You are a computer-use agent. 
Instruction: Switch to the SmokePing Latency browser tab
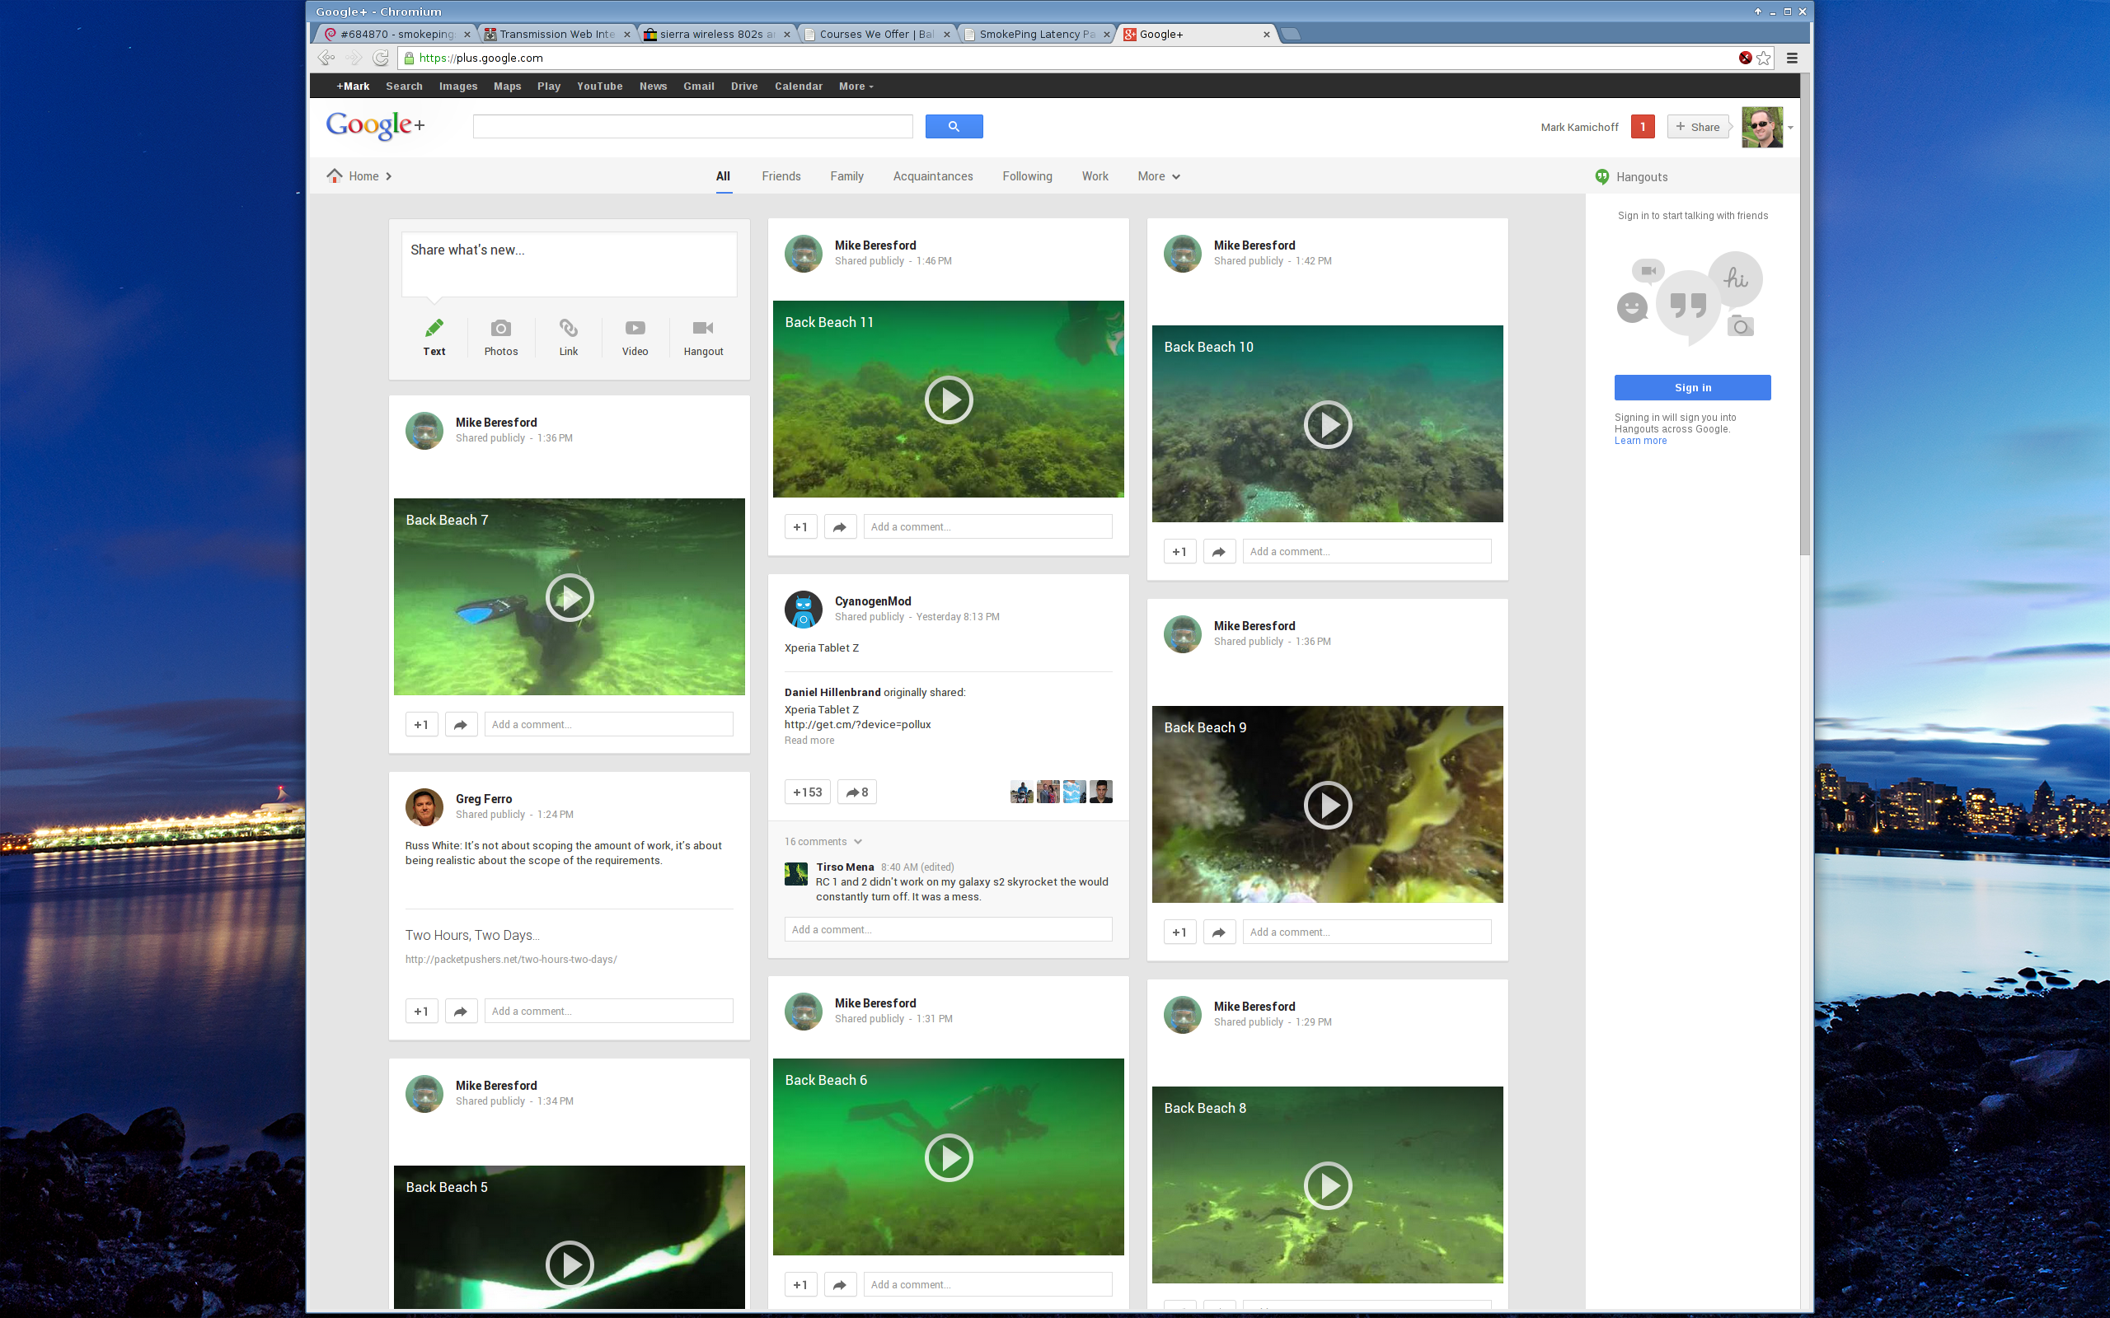click(1036, 34)
